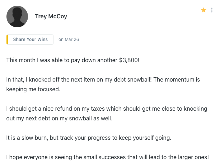220x166 pixels.
Task: Open Trey McCoy's profile name link
Action: point(51,17)
